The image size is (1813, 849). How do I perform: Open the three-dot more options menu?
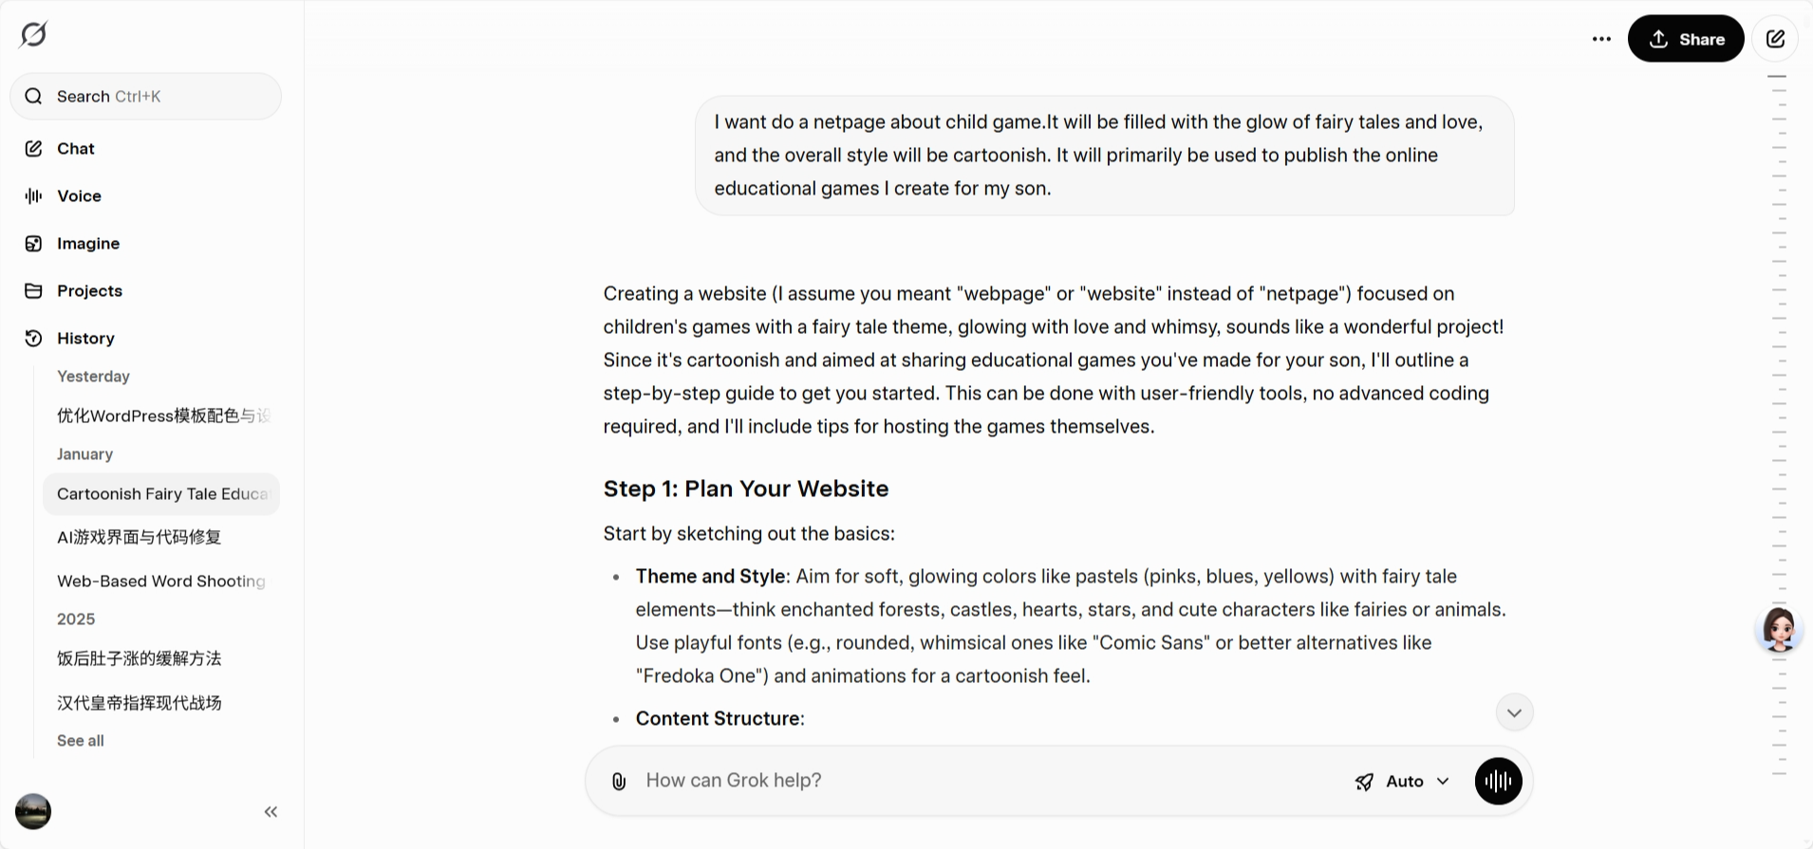pos(1601,39)
